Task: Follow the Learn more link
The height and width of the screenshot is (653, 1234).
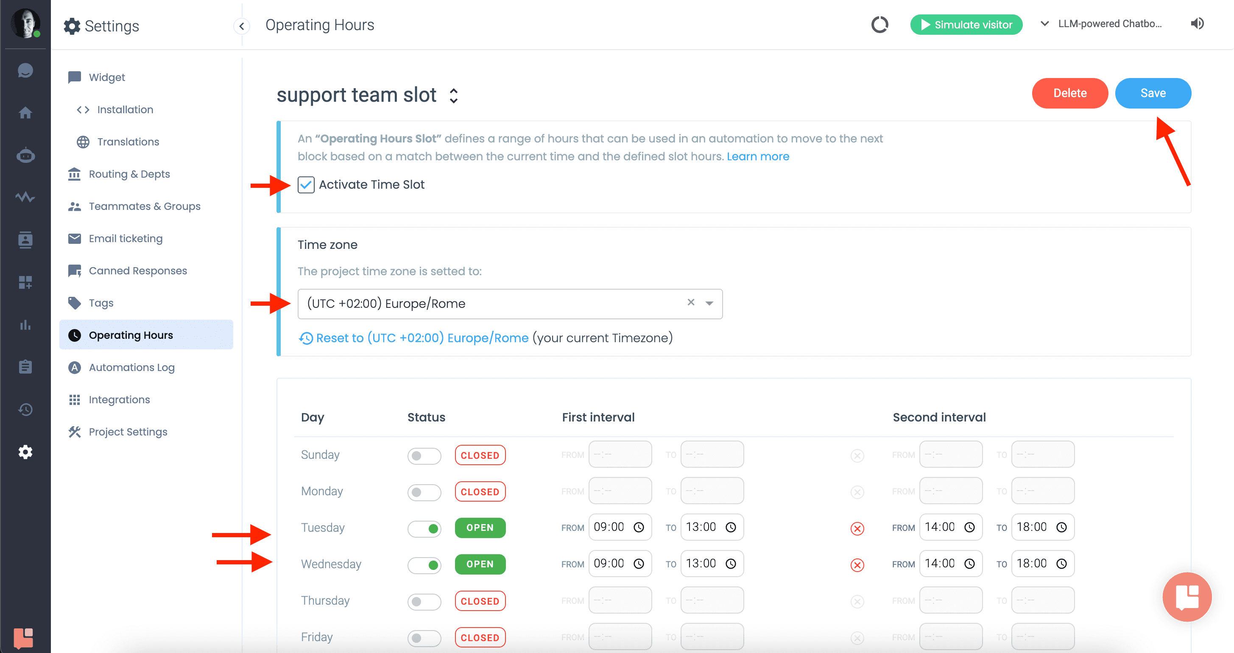Action: (758, 156)
